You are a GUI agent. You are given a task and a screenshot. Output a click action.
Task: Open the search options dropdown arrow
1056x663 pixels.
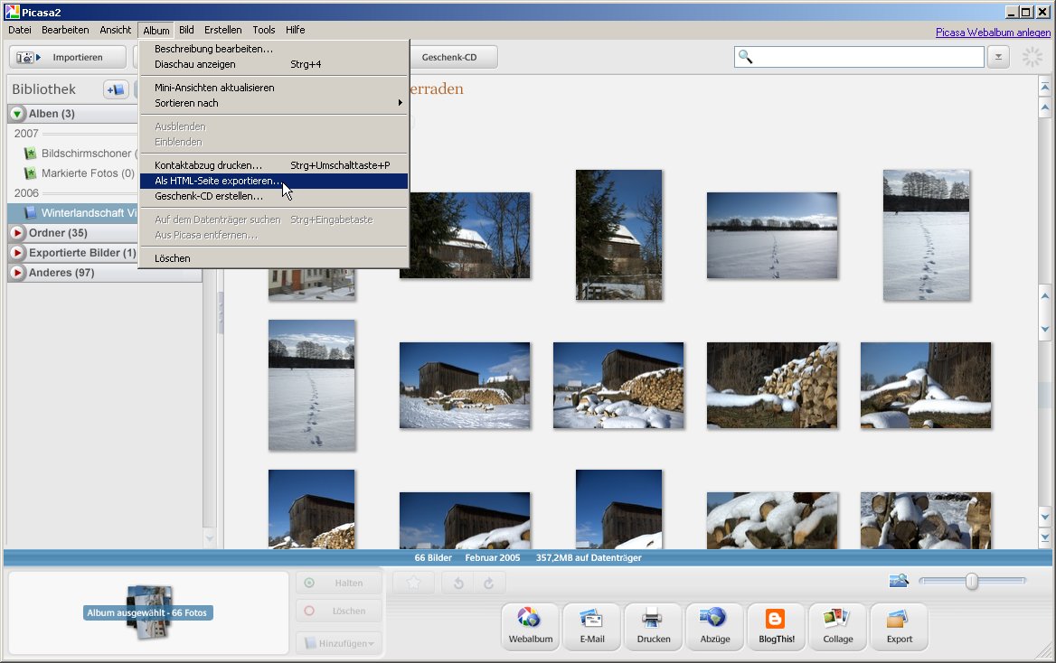997,57
